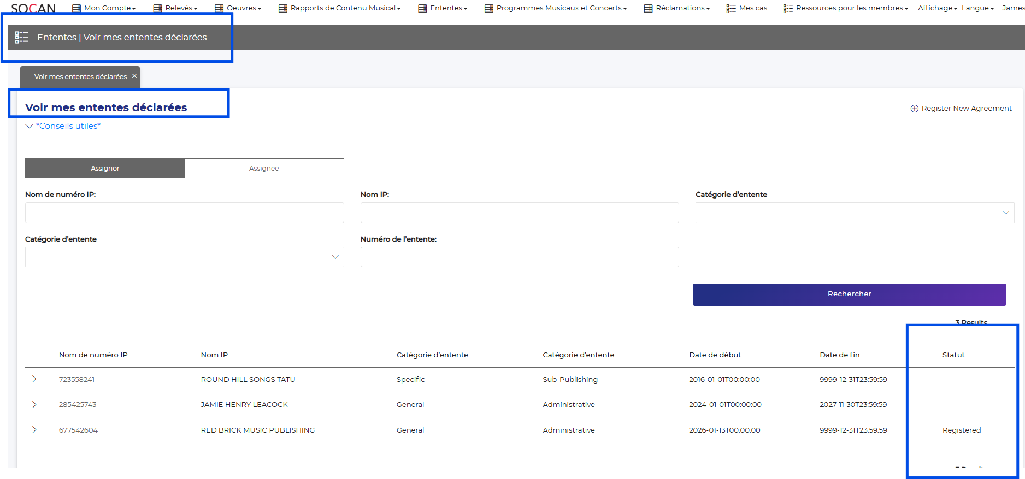This screenshot has height=479, width=1025.
Task: Open the Mon Compte menu
Action: [104, 8]
